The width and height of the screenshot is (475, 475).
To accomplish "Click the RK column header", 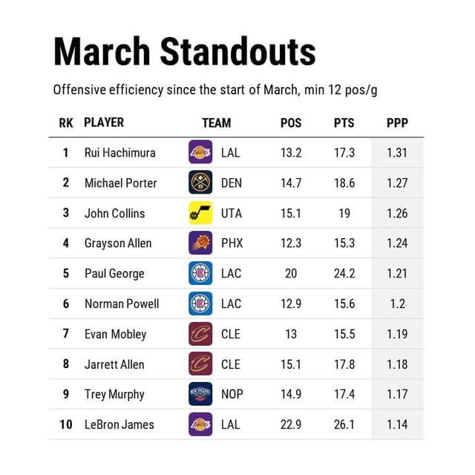I will point(66,123).
